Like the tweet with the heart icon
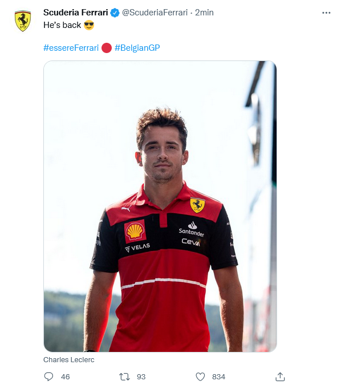This screenshot has width=341, height=389. [x=200, y=376]
